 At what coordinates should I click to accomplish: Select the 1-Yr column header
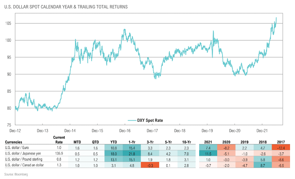(132, 142)
